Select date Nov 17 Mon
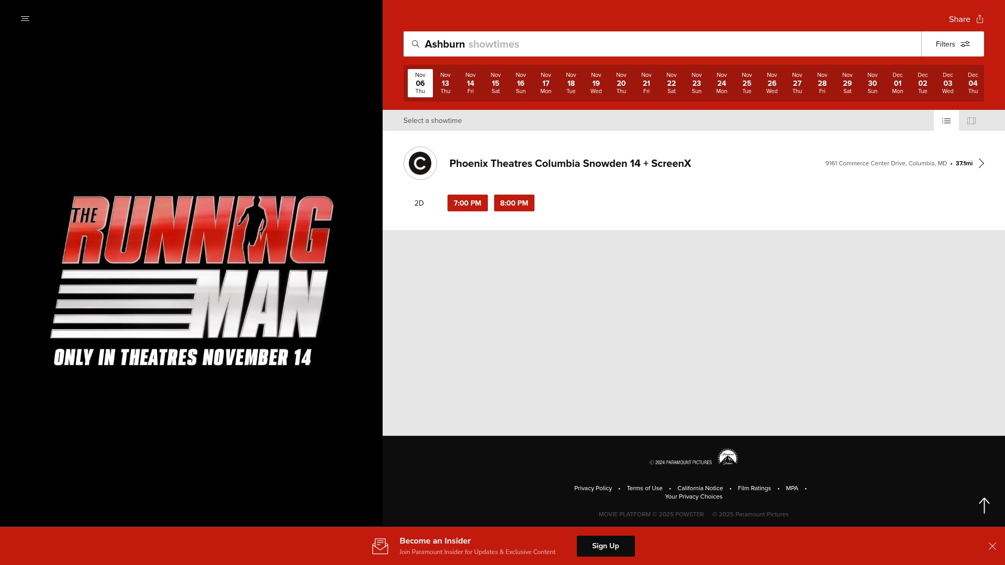Image resolution: width=1005 pixels, height=565 pixels. tap(546, 83)
